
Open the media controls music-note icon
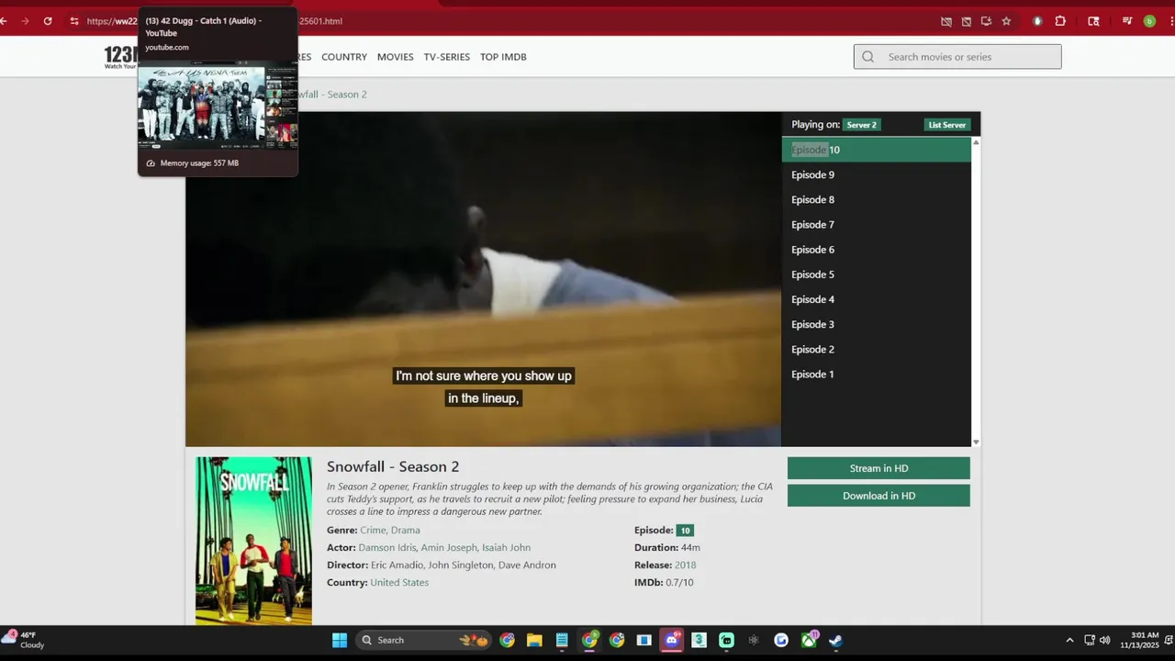(x=1127, y=21)
